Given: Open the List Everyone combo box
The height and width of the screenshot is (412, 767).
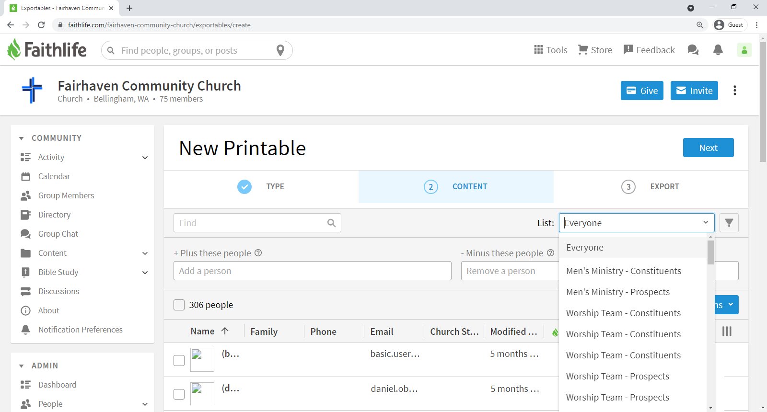Looking at the screenshot, I should [x=637, y=223].
